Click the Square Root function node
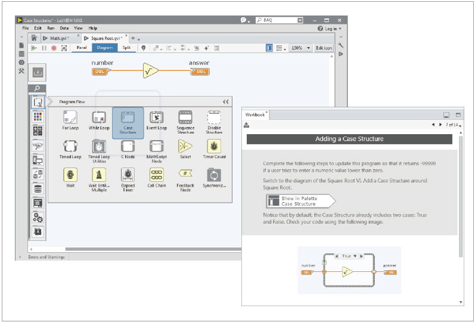The height and width of the screenshot is (322, 475). [151, 72]
